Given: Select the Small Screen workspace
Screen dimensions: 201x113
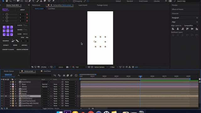Looking at the screenshot, I should tap(143, 1).
